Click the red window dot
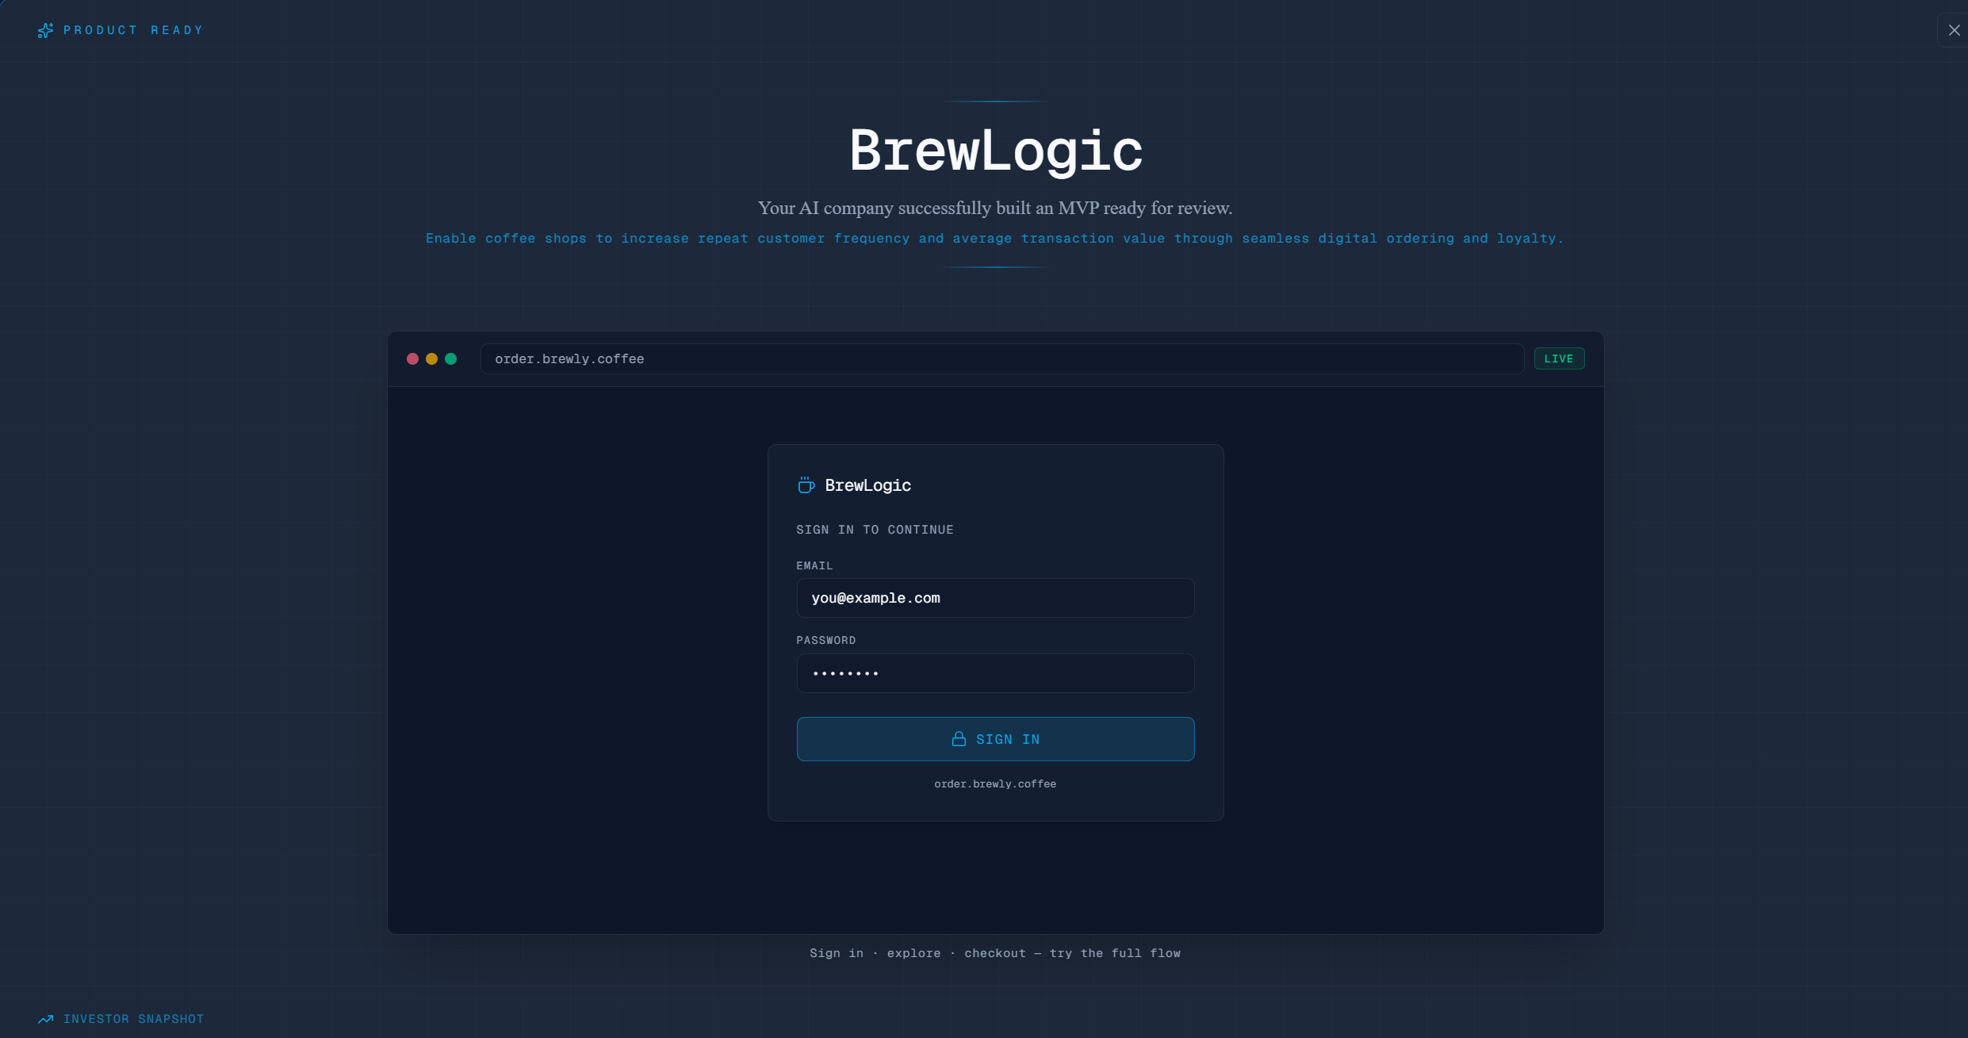 [x=412, y=359]
